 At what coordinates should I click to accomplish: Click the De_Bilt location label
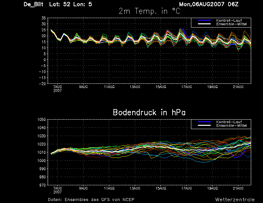tap(34, 4)
